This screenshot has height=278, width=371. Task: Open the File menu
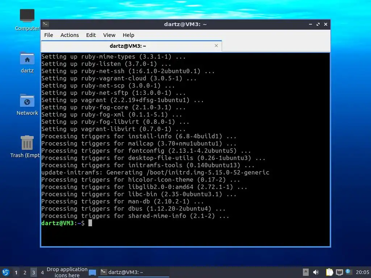[49, 35]
